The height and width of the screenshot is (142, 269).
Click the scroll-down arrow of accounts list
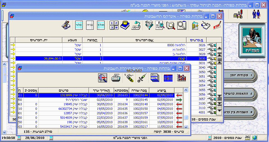[x=220, y=110]
